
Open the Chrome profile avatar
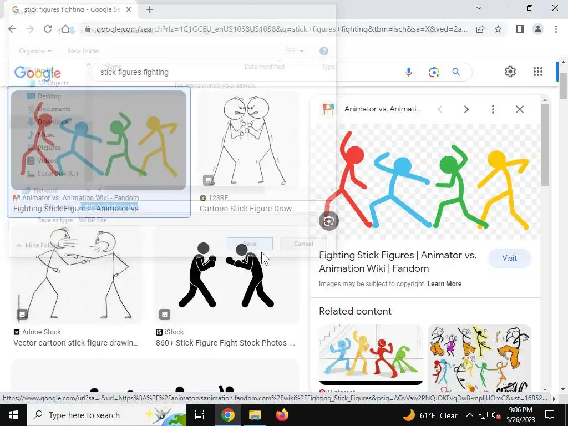point(538,29)
